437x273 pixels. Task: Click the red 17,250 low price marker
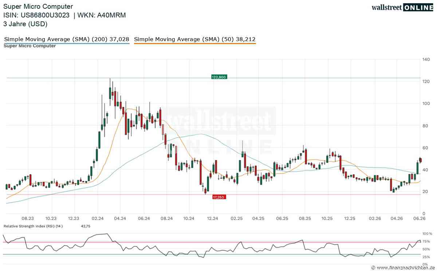point(219,197)
